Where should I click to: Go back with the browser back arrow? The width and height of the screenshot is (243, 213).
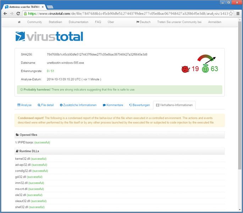point(5,13)
